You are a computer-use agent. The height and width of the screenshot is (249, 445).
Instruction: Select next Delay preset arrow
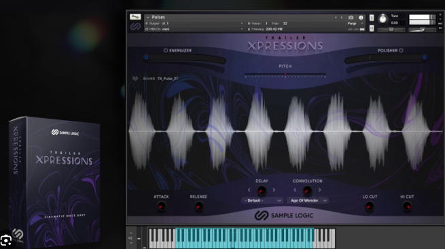point(274,190)
